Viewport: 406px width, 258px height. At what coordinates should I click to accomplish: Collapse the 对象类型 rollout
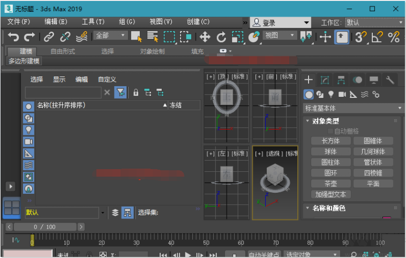pyautogui.click(x=326, y=121)
